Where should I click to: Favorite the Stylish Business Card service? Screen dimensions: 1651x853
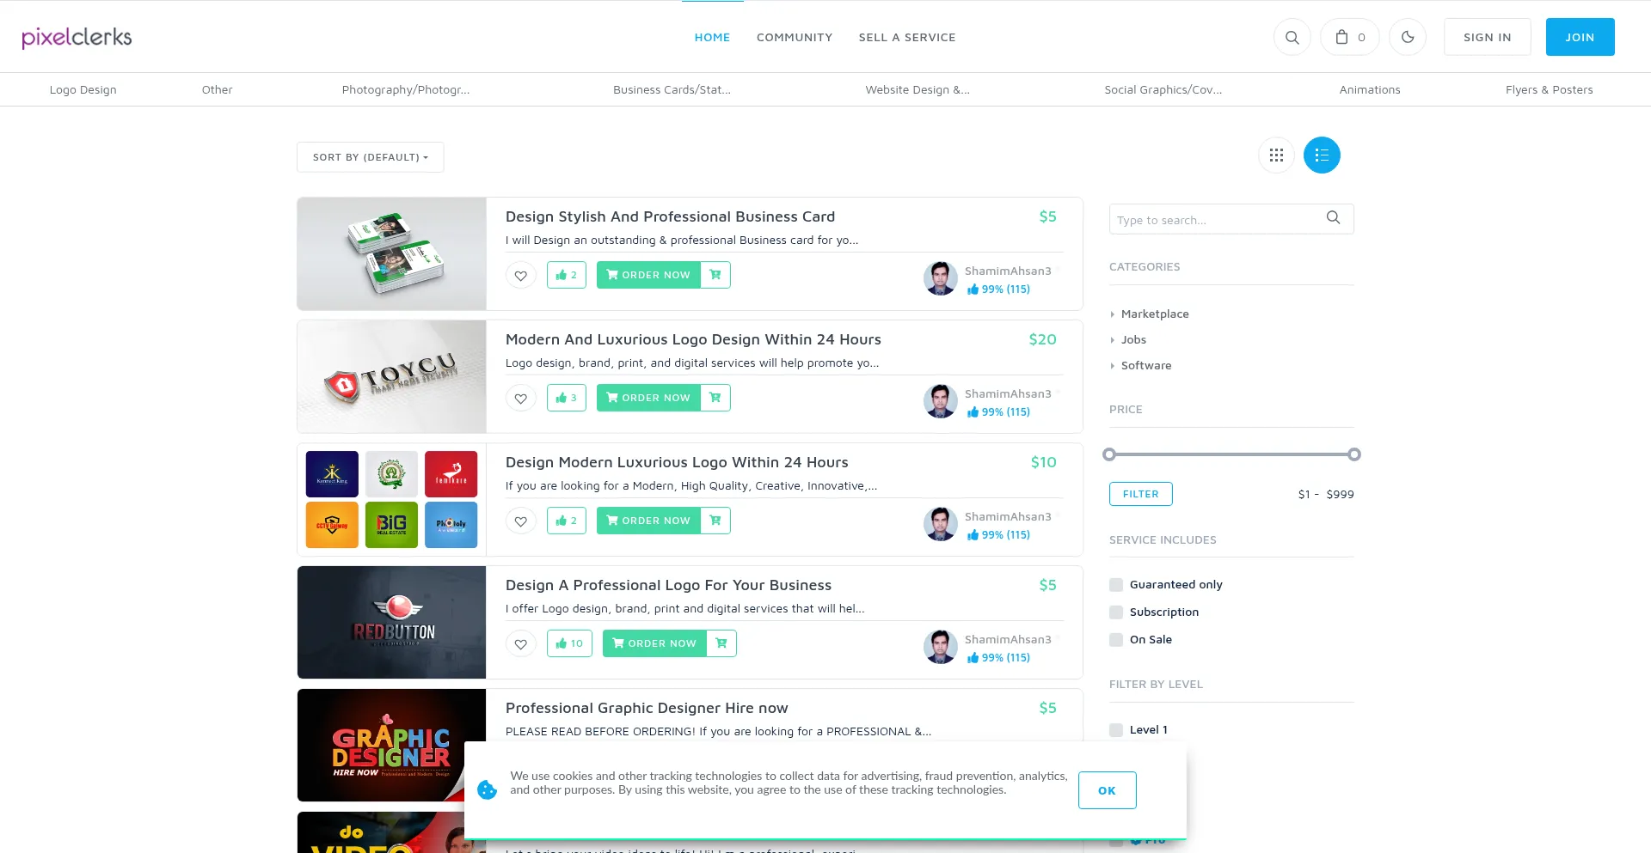[521, 275]
